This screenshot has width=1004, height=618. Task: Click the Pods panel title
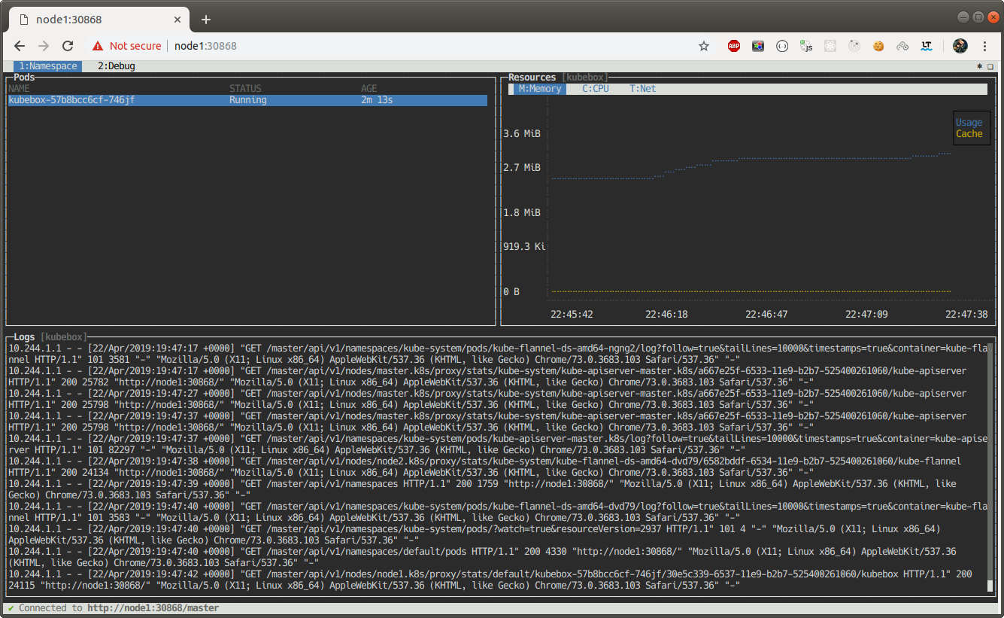click(x=25, y=78)
